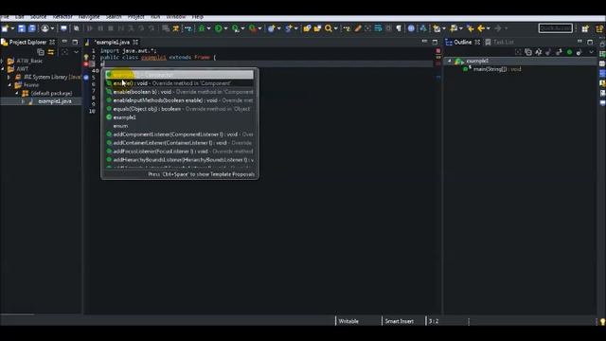Screen dimensions: 606x341
Task: Collapse the AWT project node
Action: coord(3,69)
